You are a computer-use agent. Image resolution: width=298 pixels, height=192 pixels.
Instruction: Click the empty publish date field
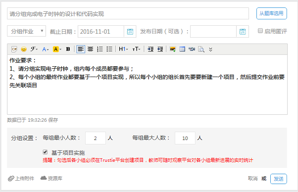point(213,32)
